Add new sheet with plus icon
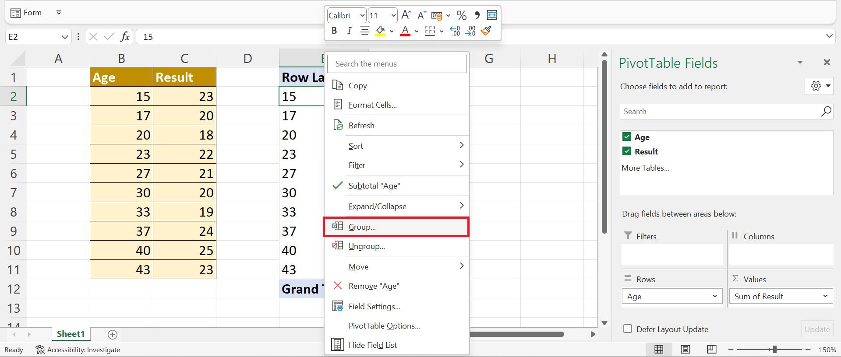This screenshot has height=357, width=841. coord(113,335)
